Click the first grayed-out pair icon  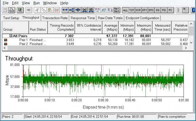pos(97,10)
